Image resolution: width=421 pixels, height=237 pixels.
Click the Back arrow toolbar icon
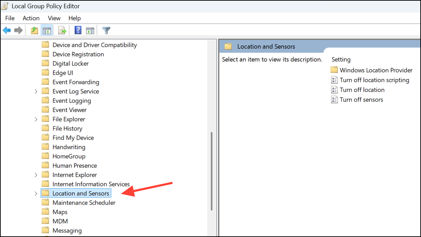click(x=7, y=31)
